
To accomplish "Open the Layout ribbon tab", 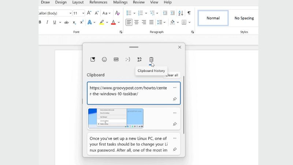I will 78,2.
